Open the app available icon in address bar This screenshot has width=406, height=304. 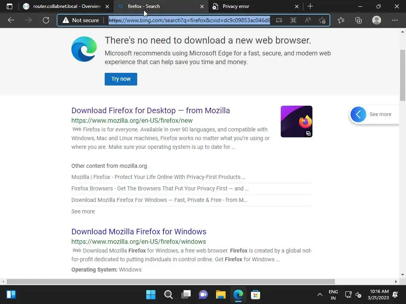(x=279, y=20)
